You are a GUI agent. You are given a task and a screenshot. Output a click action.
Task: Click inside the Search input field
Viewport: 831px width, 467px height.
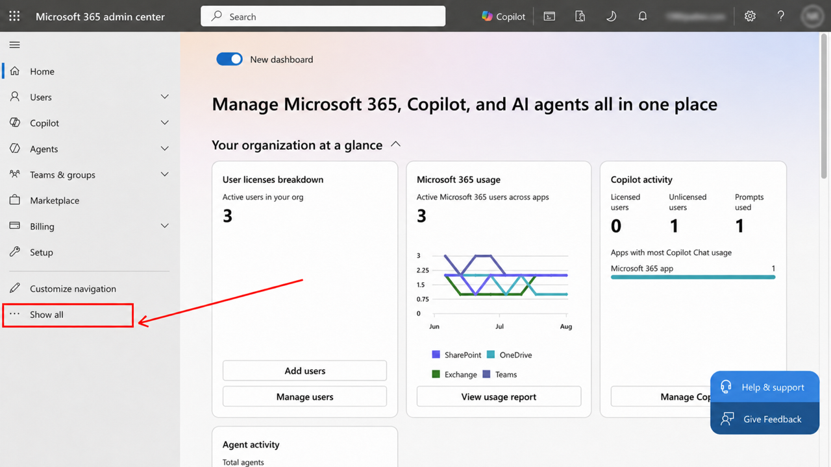(323, 16)
